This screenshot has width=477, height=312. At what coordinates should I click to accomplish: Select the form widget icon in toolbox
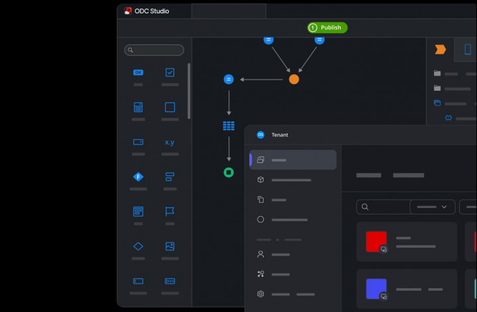click(138, 107)
